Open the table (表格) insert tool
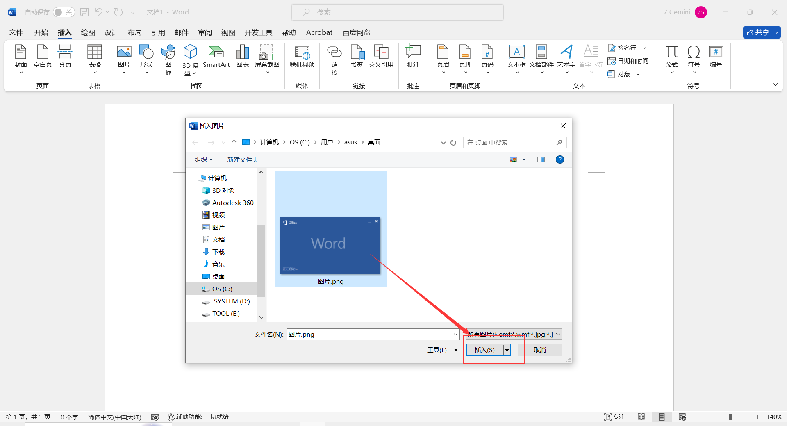The width and height of the screenshot is (787, 426). 95,59
